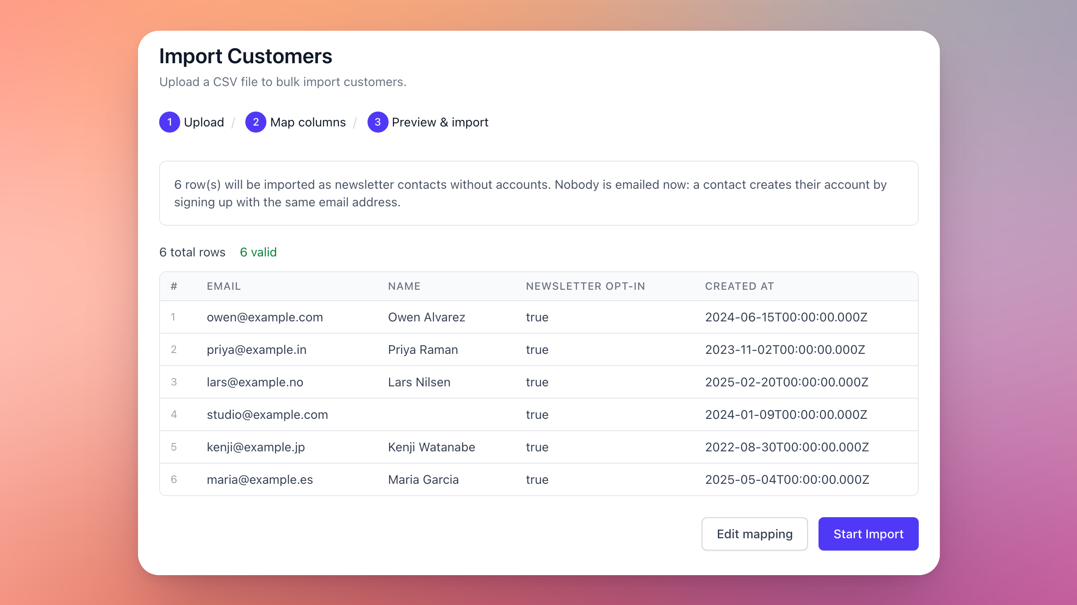This screenshot has width=1077, height=605.
Task: Click the name Kenji Watanabe
Action: 431,447
